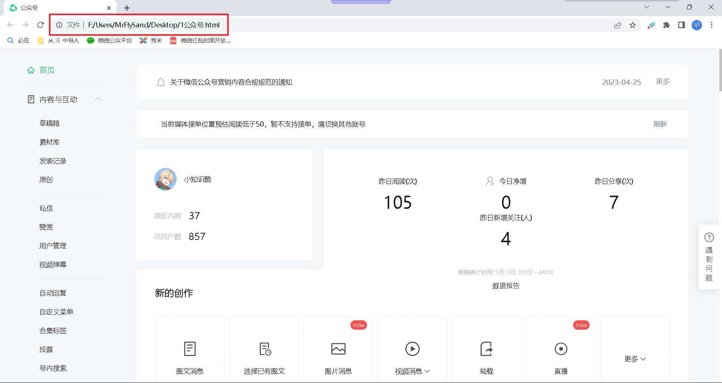722x383 pixels.
Task: Open 私信 in the sidebar
Action: tap(46, 208)
